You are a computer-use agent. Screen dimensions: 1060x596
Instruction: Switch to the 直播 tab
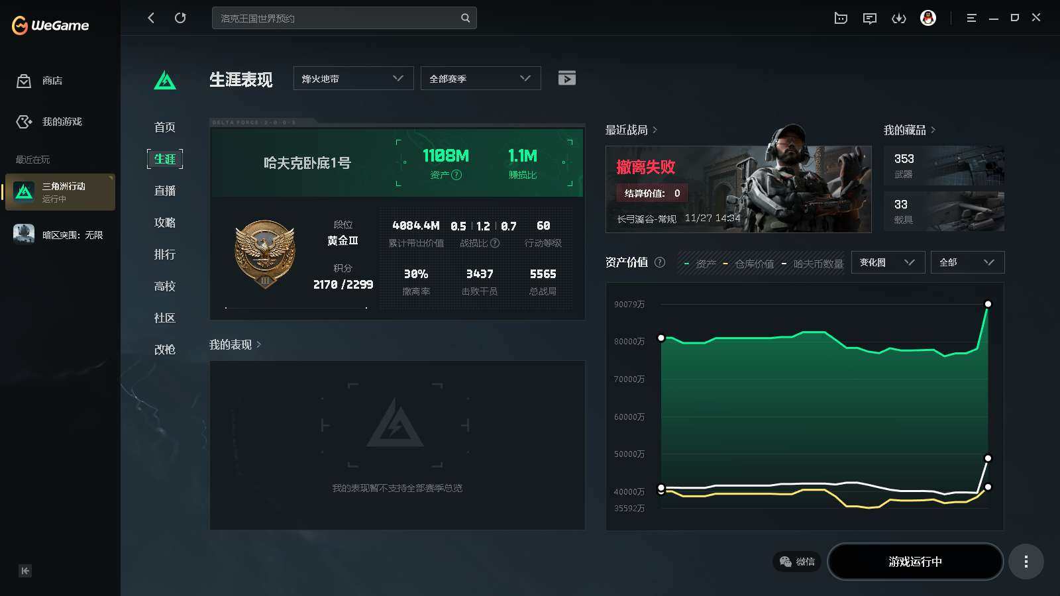point(165,191)
